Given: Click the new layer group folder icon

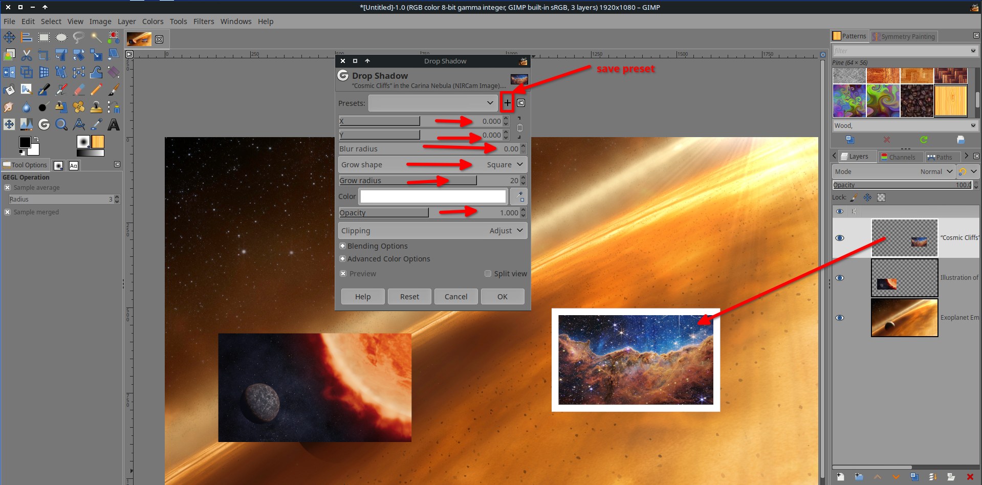Looking at the screenshot, I should tap(859, 477).
